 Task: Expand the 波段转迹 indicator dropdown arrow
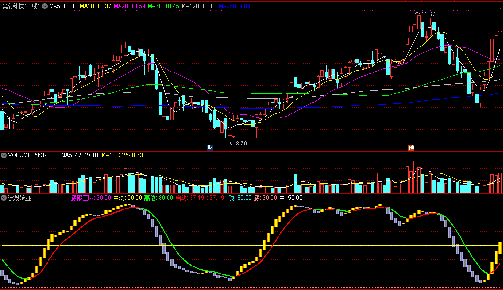[4, 198]
